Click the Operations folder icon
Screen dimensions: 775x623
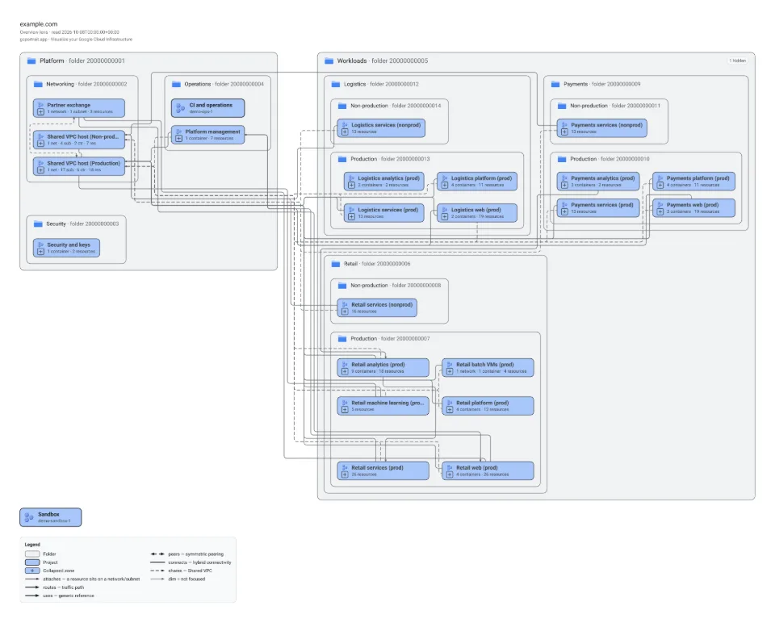point(177,84)
